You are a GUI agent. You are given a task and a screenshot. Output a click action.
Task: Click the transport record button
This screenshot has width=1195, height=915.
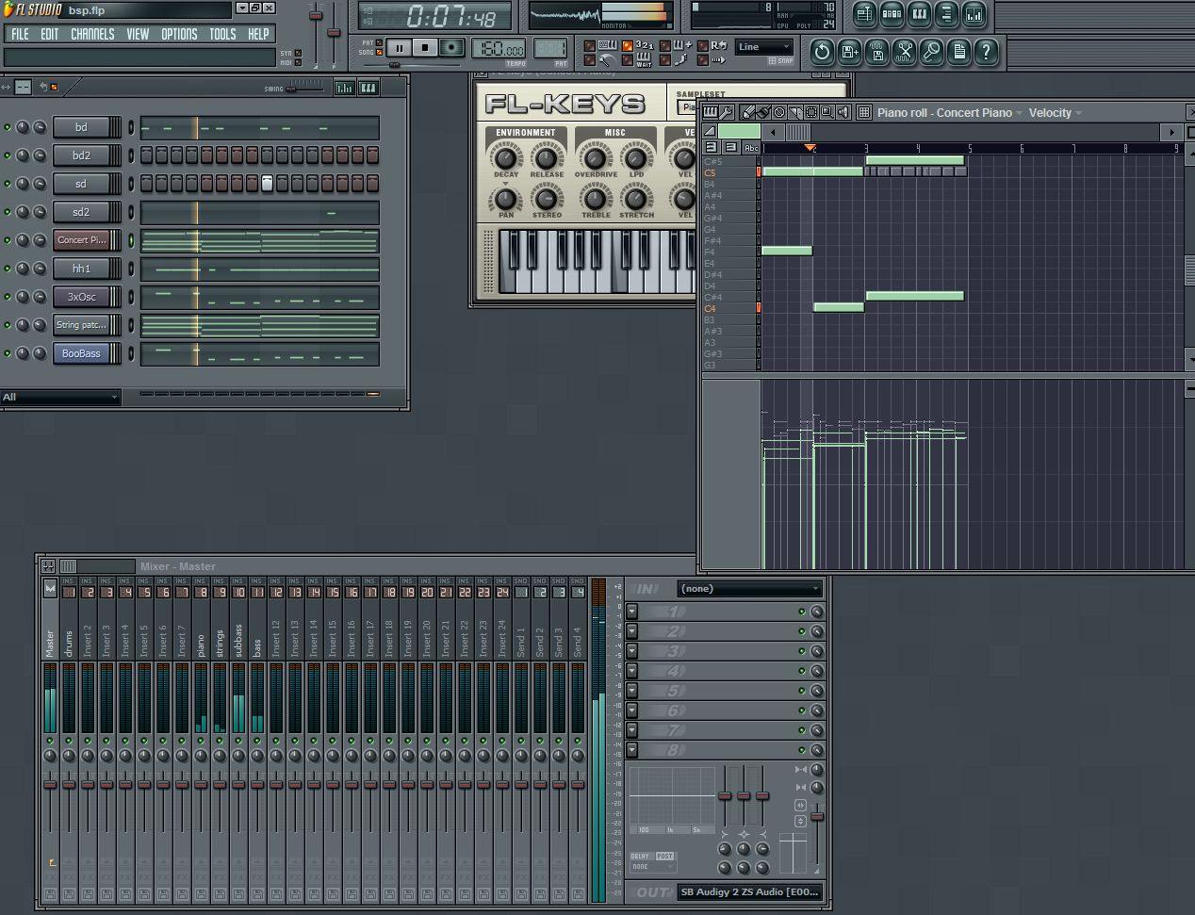coord(452,47)
